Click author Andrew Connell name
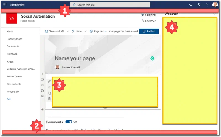 (x=71, y=67)
